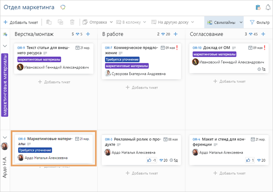
Task: Click plus icon in В работе column header
Action: click(176, 34)
